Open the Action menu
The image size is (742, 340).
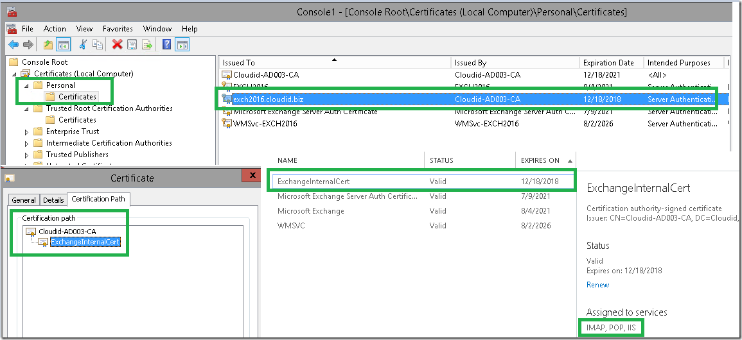[55, 29]
